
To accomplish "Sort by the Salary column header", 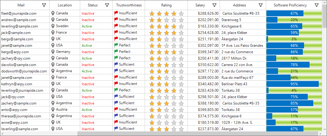I will 200,5.
